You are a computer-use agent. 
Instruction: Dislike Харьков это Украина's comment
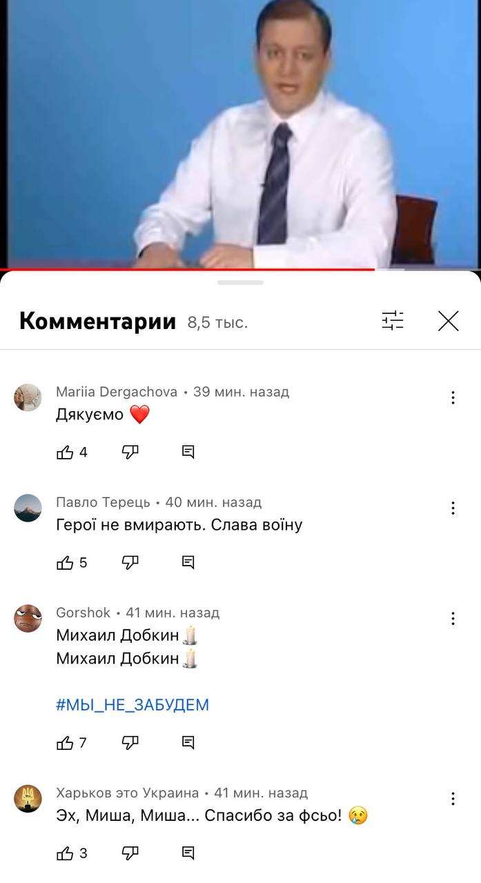pyautogui.click(x=130, y=853)
